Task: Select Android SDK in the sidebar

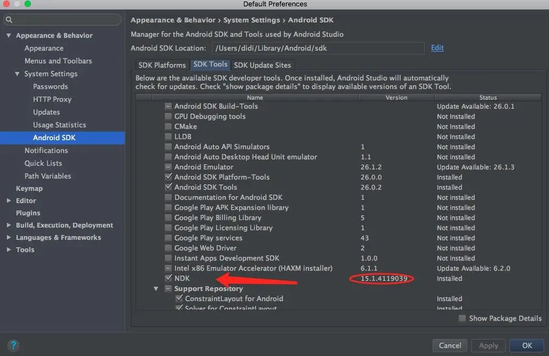Action: tap(62, 138)
